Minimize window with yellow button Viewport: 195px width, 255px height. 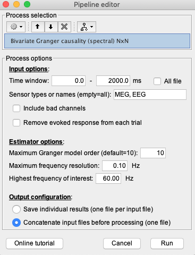16,4
